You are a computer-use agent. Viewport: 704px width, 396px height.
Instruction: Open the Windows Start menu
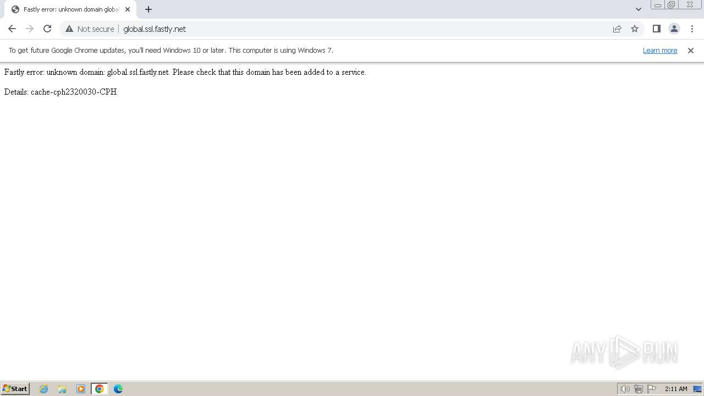pyautogui.click(x=15, y=388)
